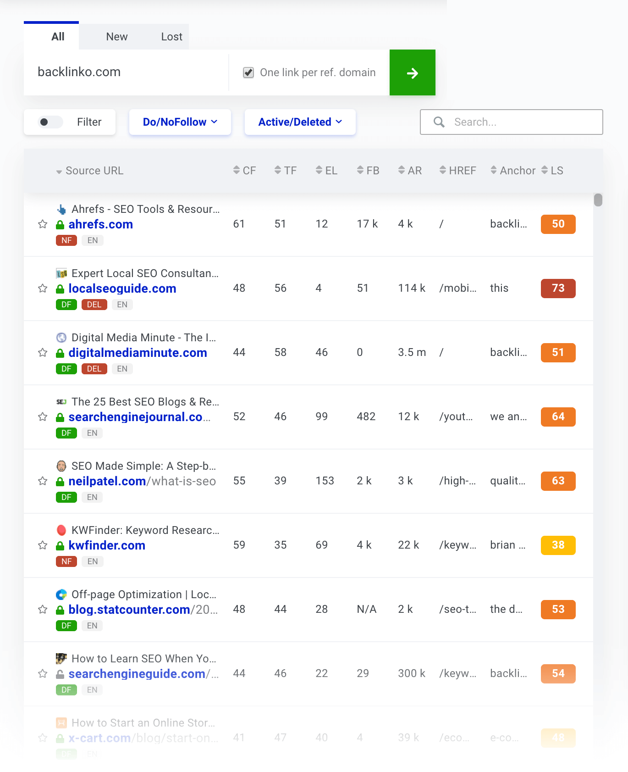
Task: Click the Ahrefs favicon
Action: pyautogui.click(x=61, y=210)
